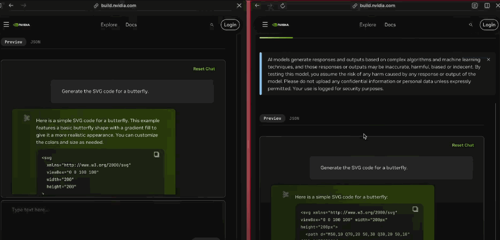Click the NVIDIA logo in the left window
Viewport: 500px width, 240px height.
pyautogui.click(x=22, y=25)
